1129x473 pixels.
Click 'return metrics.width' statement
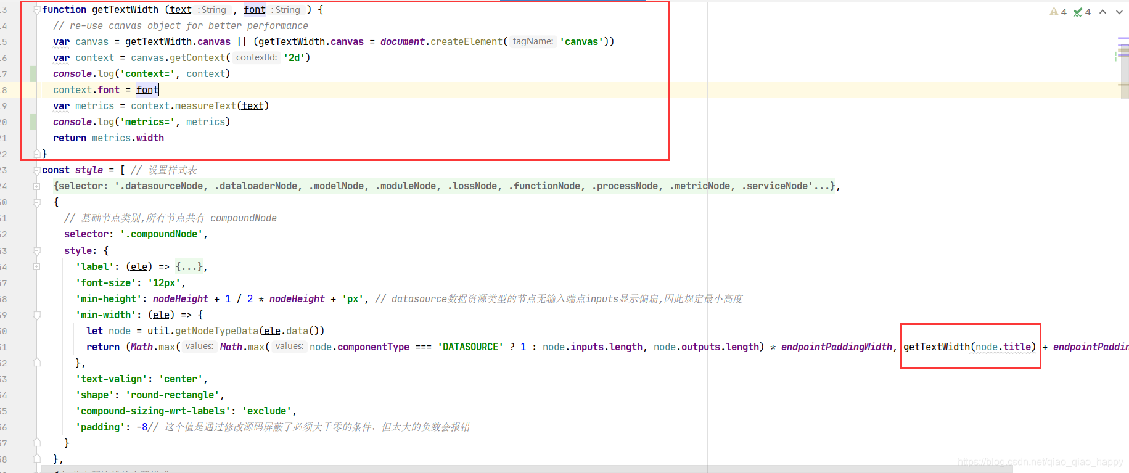point(109,138)
